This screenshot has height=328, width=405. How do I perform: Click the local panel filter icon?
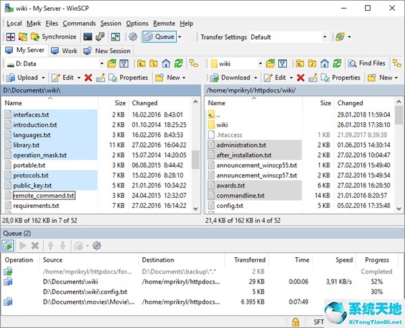click(x=124, y=63)
